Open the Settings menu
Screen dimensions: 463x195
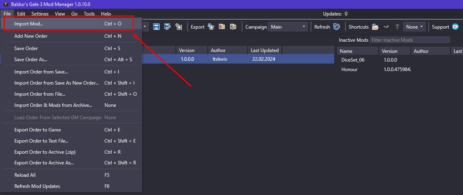pyautogui.click(x=40, y=14)
